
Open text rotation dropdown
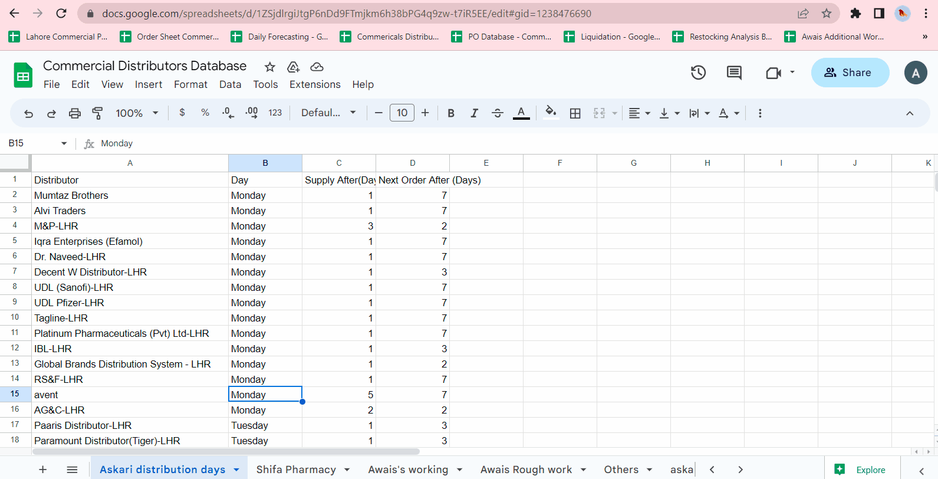coord(729,113)
